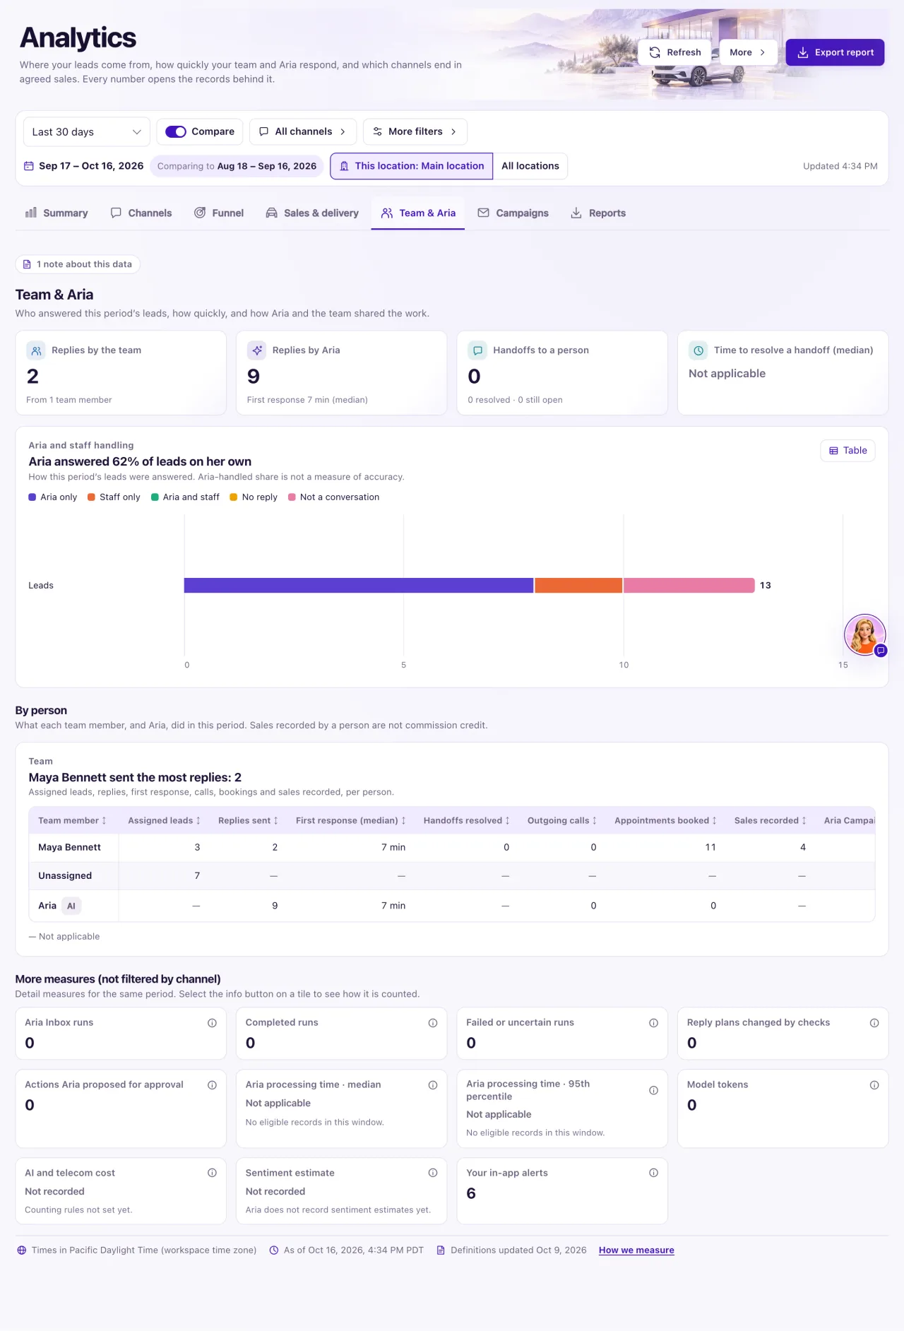Screen dimensions: 904x1331
Task: Click the Sep 17 – Oct 16, 2026 date range
Action: (x=84, y=166)
